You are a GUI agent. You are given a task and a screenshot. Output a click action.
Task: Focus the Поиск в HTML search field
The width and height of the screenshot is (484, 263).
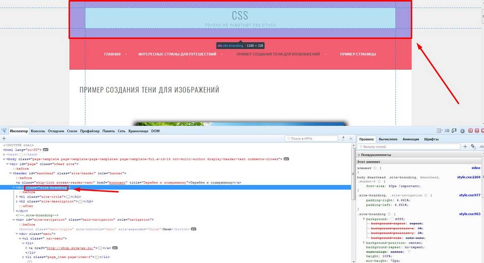(311, 139)
